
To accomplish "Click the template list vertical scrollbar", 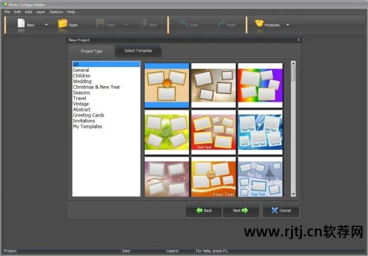I will pos(293,129).
